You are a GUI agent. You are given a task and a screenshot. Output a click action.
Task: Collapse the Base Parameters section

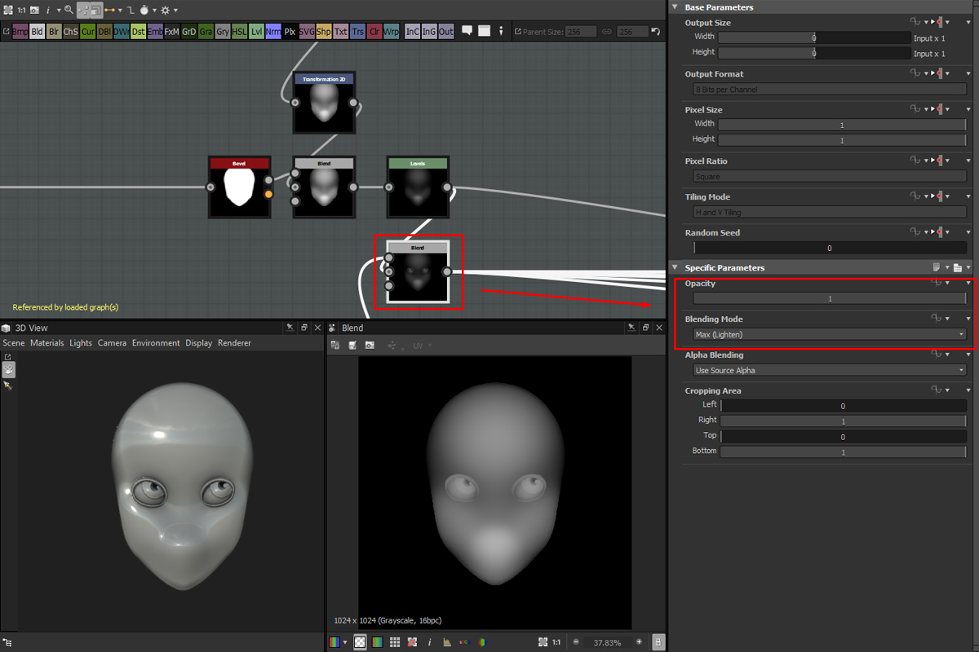click(x=675, y=7)
